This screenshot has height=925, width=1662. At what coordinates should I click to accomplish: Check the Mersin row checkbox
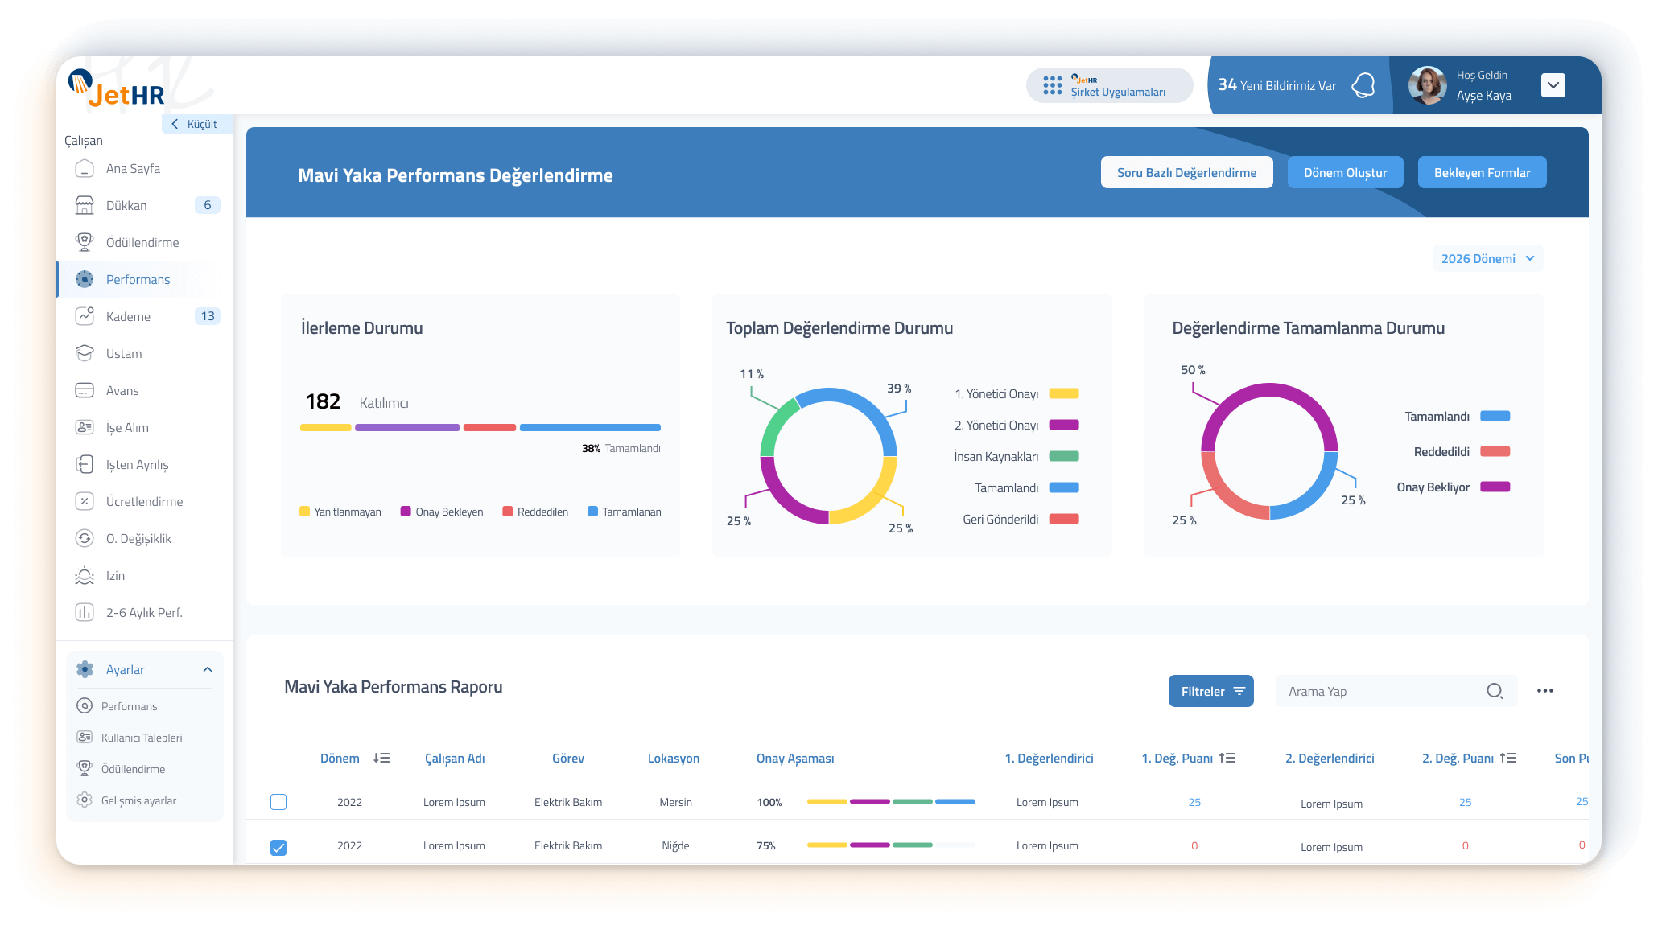(278, 802)
